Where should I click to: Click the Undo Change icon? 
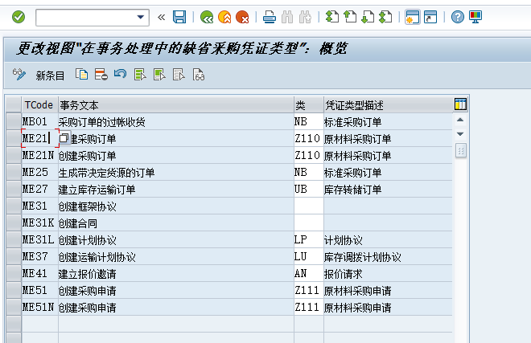point(120,74)
